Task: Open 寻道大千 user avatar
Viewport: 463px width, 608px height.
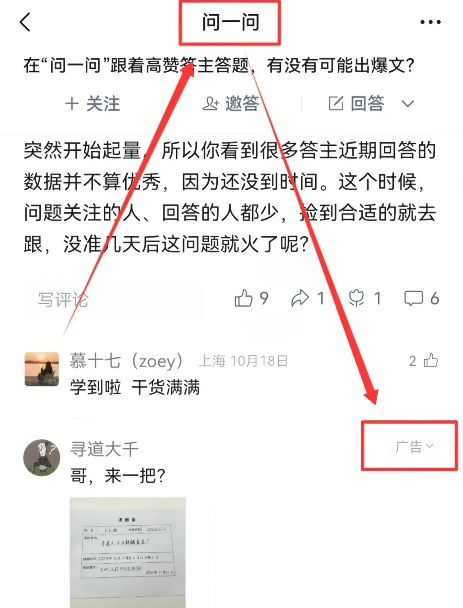Action: coord(42,458)
